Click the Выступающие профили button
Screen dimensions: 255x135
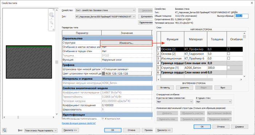[219, 113]
